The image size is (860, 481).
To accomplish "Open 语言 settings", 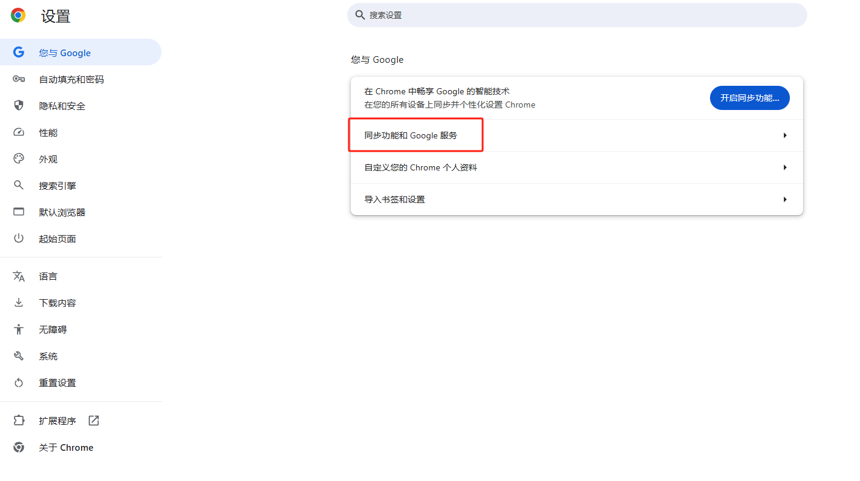I will tap(80, 276).
